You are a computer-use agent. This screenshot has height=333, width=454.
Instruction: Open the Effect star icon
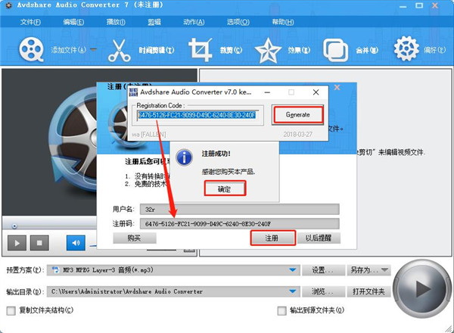[268, 51]
